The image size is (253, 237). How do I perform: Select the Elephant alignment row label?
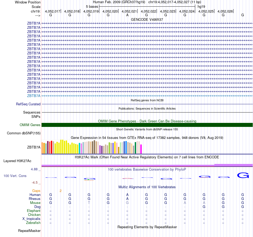point(34,211)
